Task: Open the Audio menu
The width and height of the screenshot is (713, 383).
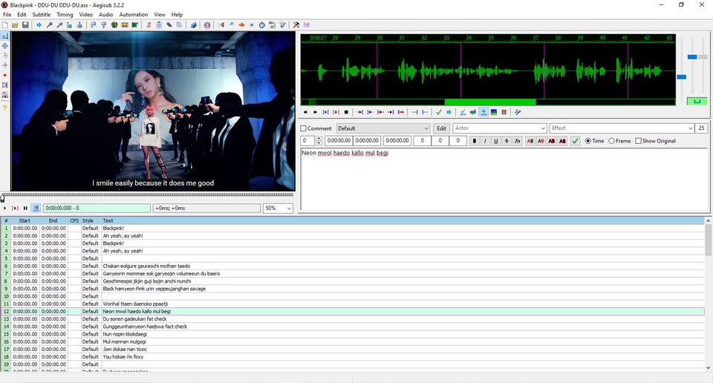Action: coord(106,15)
